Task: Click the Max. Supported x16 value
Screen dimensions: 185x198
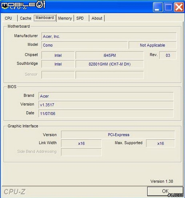Action: (161, 143)
